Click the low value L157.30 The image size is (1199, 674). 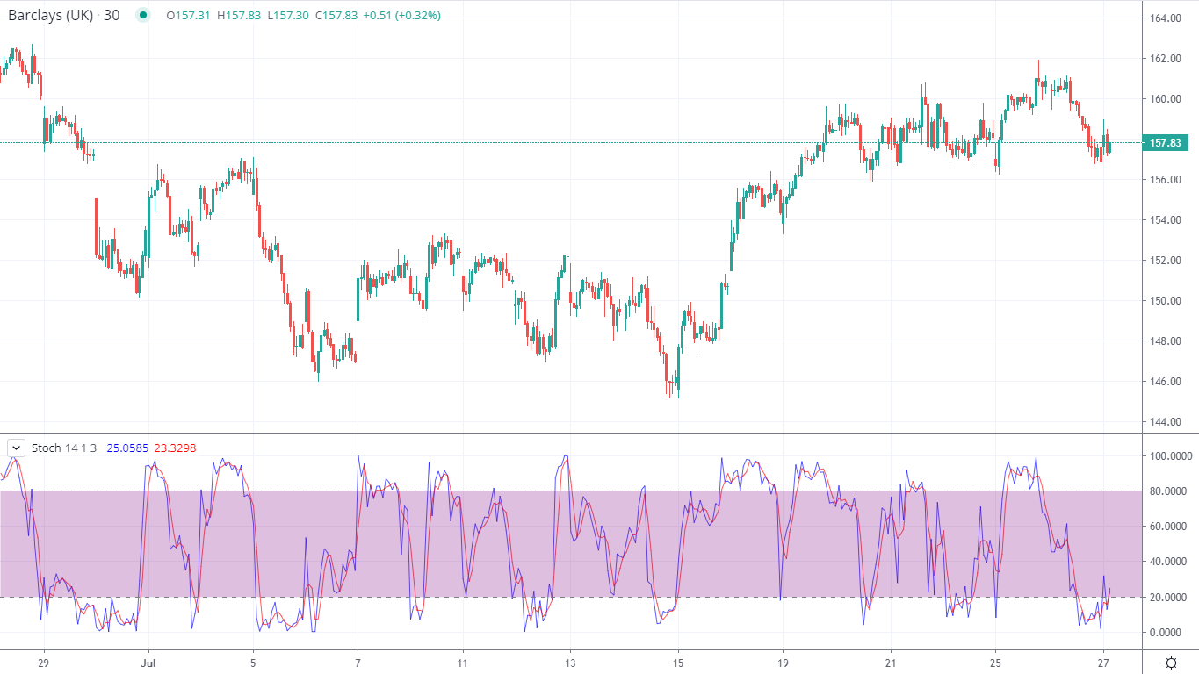286,16
